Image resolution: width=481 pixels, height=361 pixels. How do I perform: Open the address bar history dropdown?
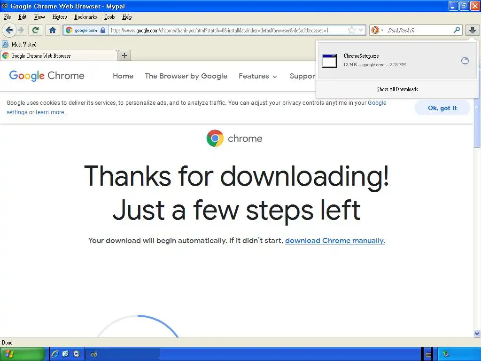coord(361,30)
